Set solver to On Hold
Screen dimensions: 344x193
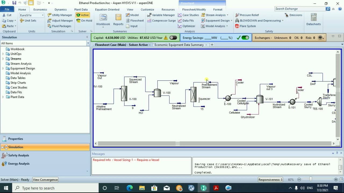tap(84, 21)
